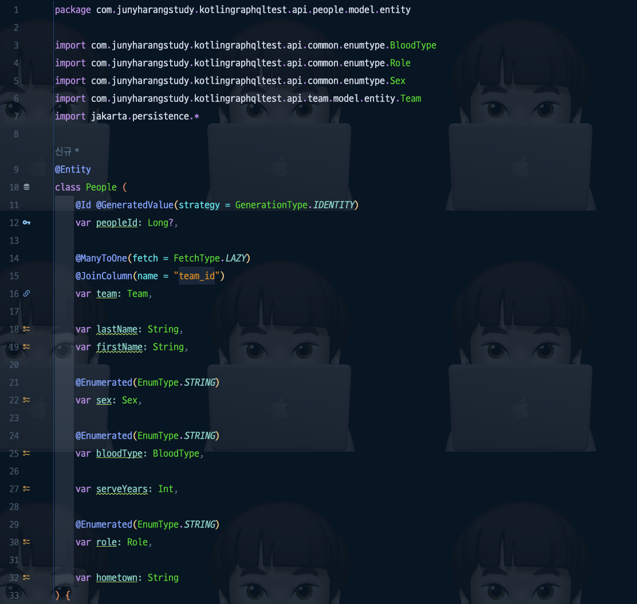Click the column gutter icon beside serveYears

click(x=26, y=489)
